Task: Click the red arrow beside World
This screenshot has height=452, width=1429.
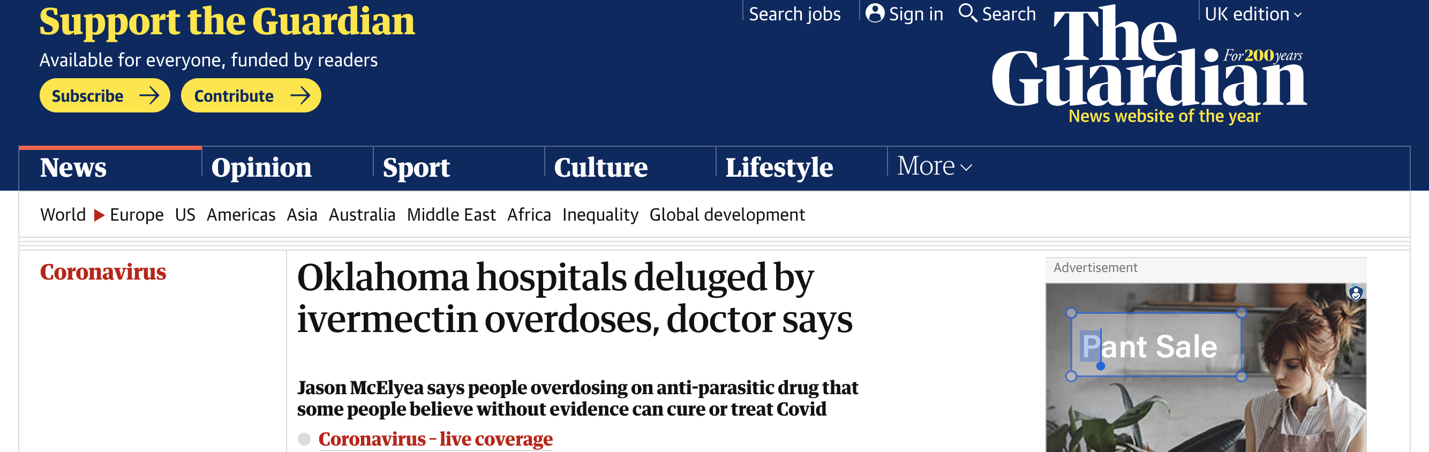Action: click(99, 215)
